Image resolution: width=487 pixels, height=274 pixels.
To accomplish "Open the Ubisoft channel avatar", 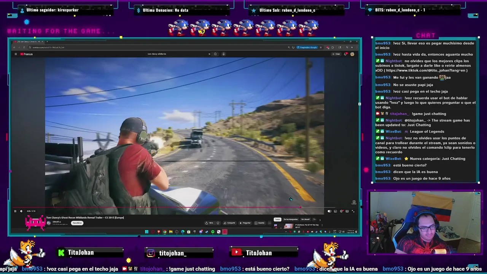I will pos(48,223).
